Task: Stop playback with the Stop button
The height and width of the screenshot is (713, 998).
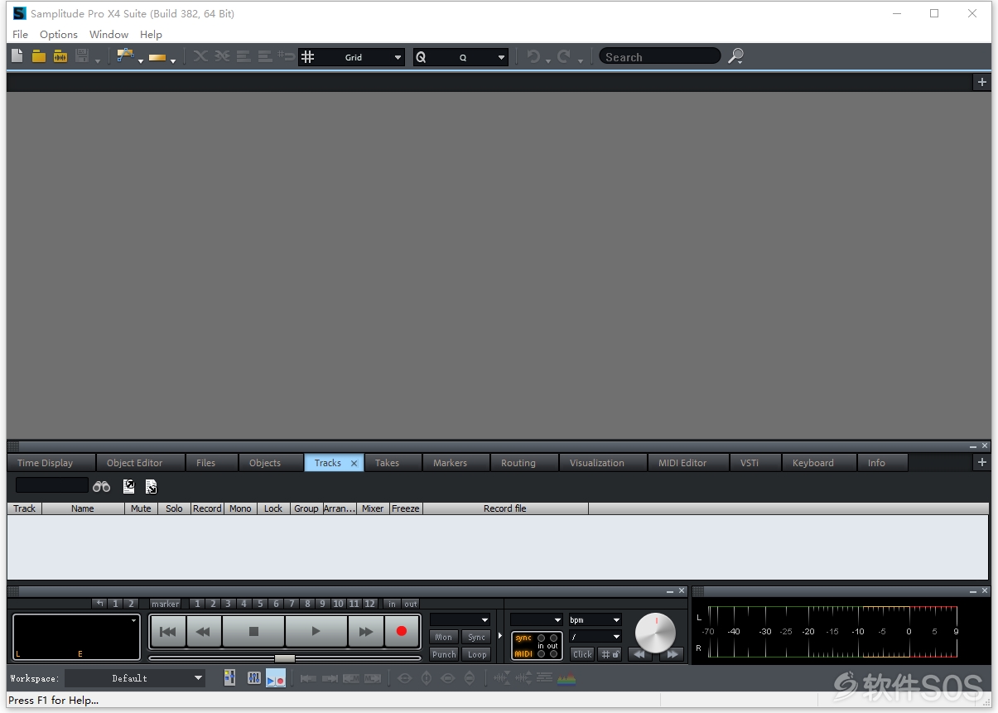Action: pos(253,631)
